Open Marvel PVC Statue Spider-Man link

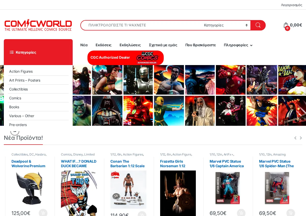[276, 164]
